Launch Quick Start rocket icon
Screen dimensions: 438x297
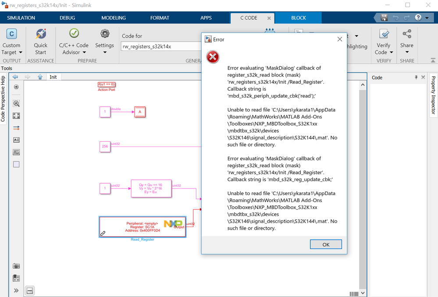[41, 34]
